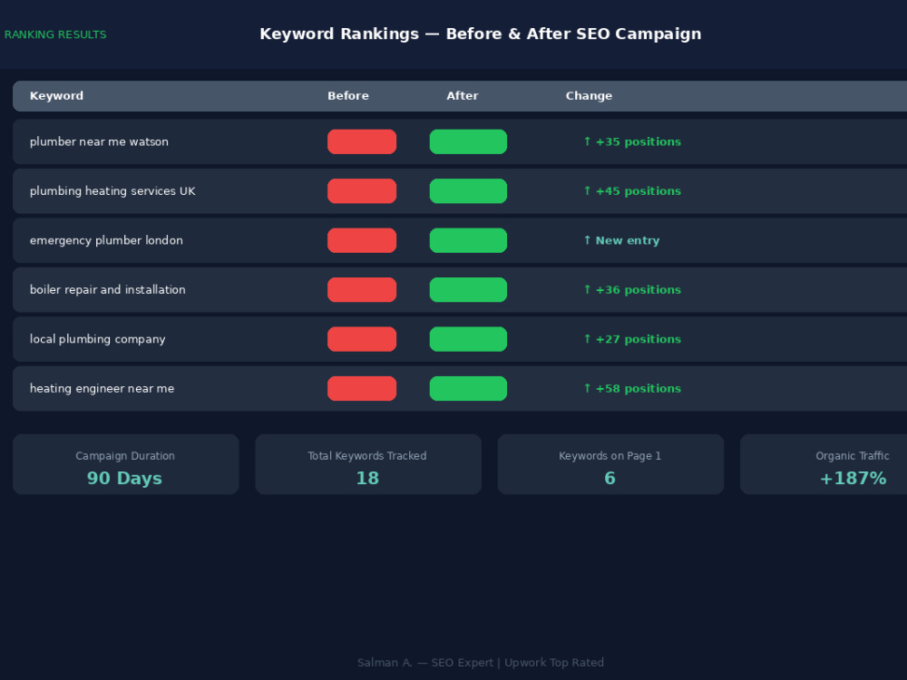Click keyword 'local plumbing company'

97,339
